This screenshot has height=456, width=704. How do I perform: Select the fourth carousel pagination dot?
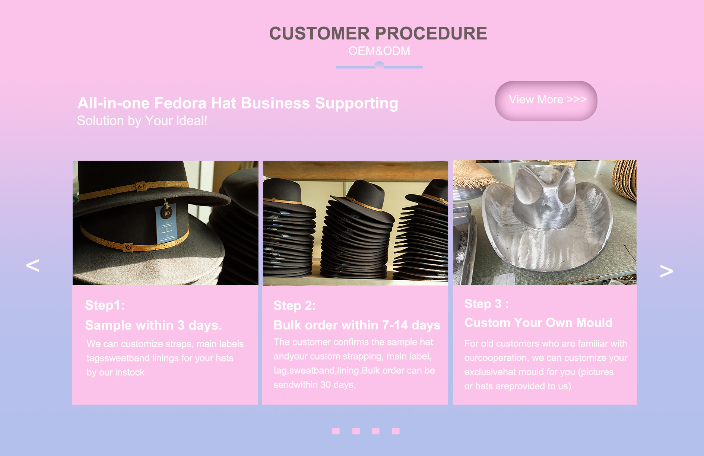tap(396, 431)
